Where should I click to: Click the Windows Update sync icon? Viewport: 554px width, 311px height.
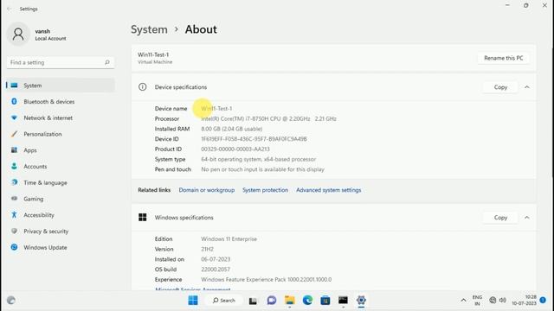tap(14, 247)
